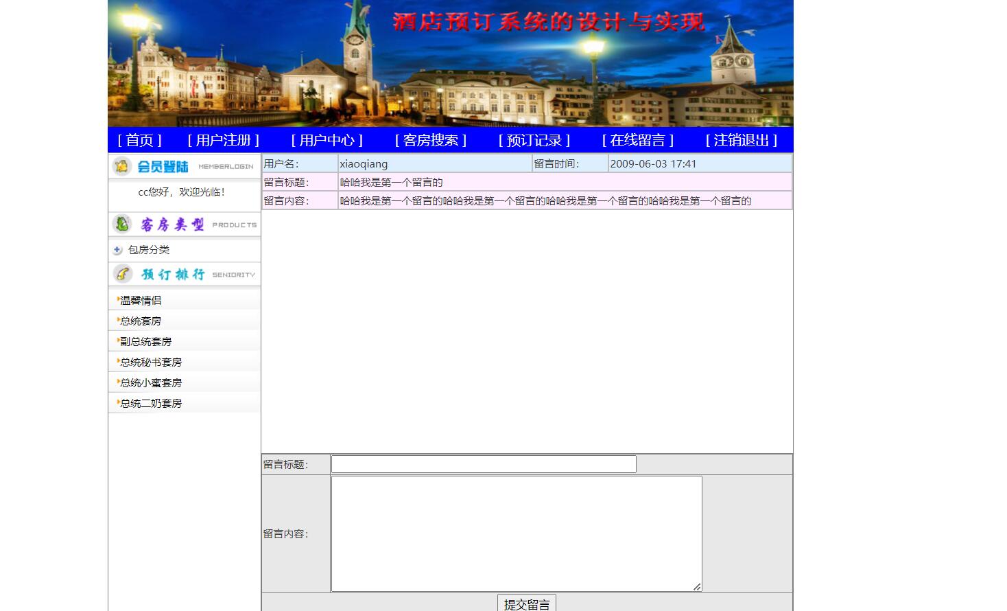Click the 预订排行 seniority header icon
The width and height of the screenshot is (1007, 611).
pyautogui.click(x=122, y=274)
